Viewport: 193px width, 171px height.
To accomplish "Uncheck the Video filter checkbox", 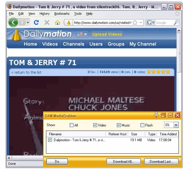I will coord(95,125).
